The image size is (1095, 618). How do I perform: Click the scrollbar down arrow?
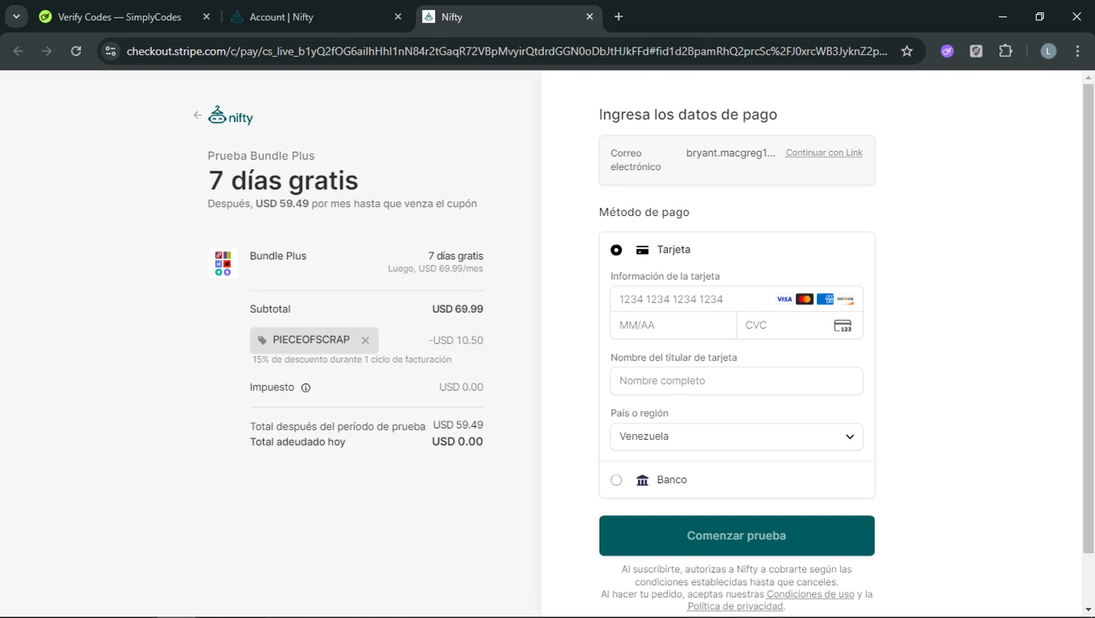coord(1088,609)
